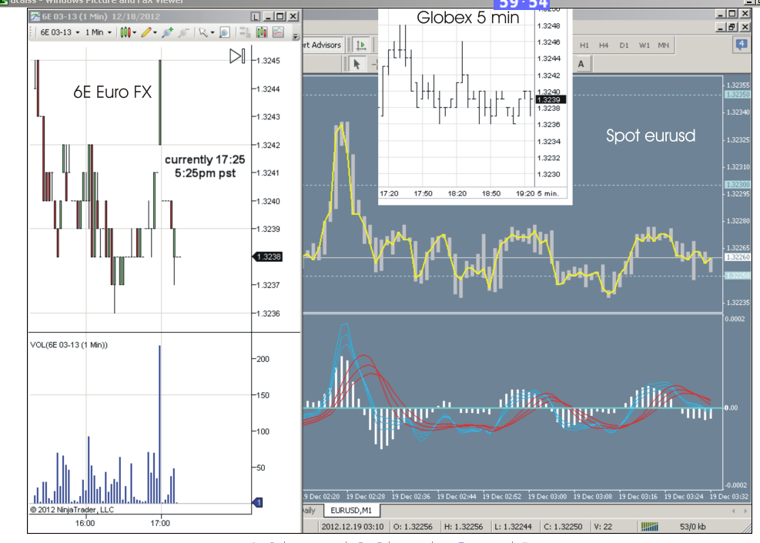Minimize the NinjaTrader chart window

tap(269, 16)
